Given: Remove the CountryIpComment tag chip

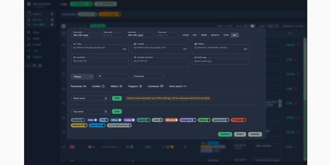Looking at the screenshot, I should pyautogui.click(x=130, y=125).
